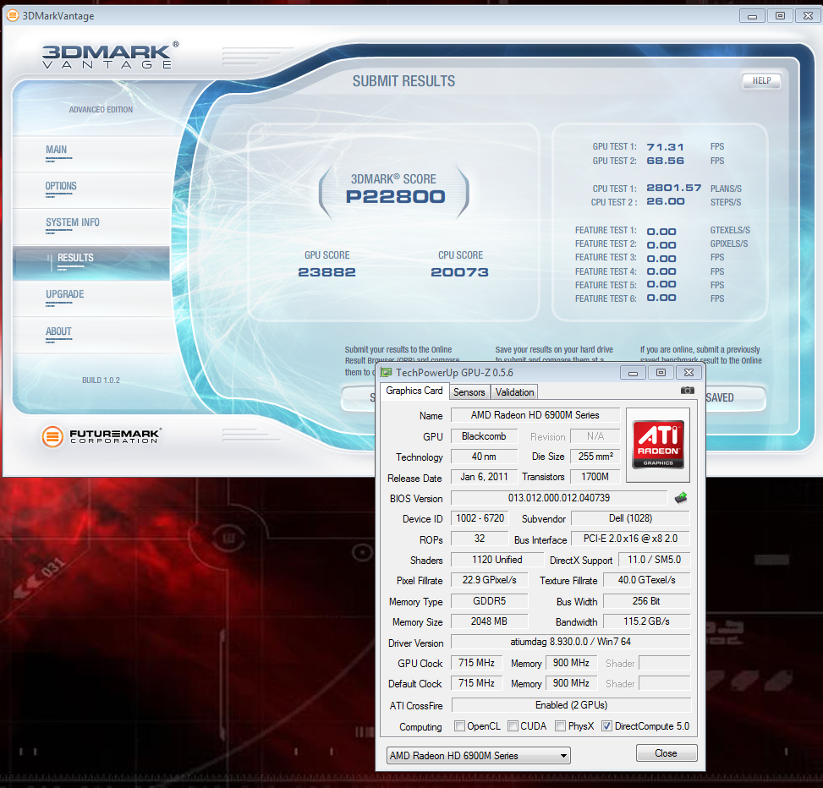823x788 pixels.
Task: Uncheck the DirectCompute 5.0 checkbox
Action: click(606, 726)
